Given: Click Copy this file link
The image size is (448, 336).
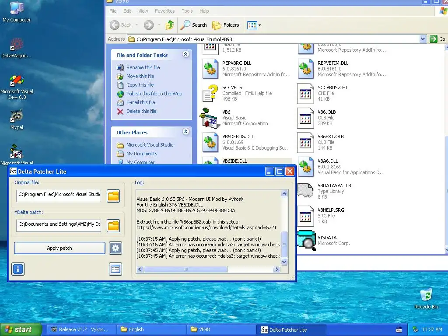Looking at the screenshot, I should click(x=140, y=85).
